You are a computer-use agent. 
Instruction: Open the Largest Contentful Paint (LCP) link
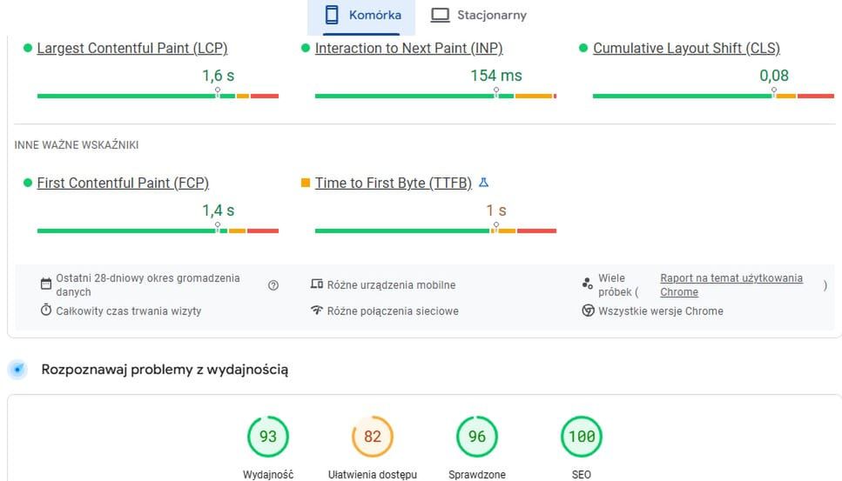pos(131,49)
